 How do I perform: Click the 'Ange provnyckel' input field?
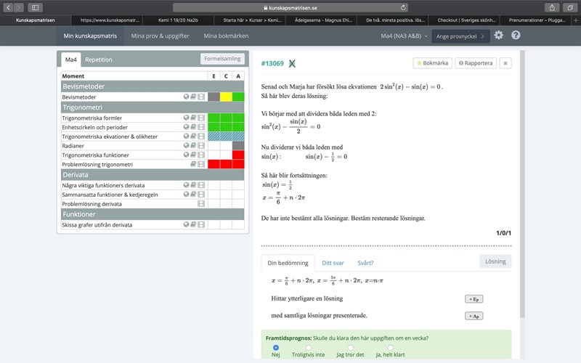[455, 36]
